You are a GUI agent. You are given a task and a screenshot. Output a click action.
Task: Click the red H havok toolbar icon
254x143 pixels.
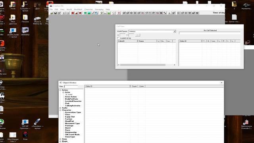[x=119, y=13]
